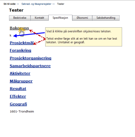Follow the Søknad- og tilsagnsregister breadcrumb

pyautogui.click(x=36, y=4)
